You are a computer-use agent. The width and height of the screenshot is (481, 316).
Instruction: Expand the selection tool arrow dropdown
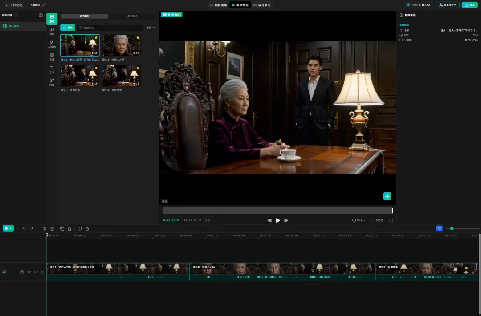(11, 229)
